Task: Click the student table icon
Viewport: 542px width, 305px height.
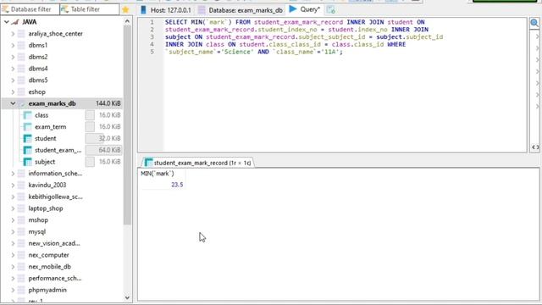Action: 27,139
